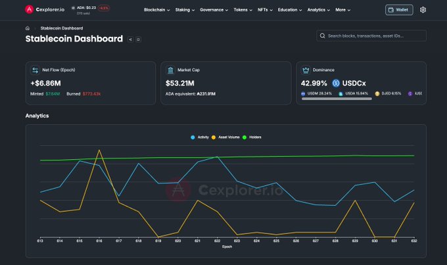Viewport: 447px width, 265px height.
Task: Click the ADA $0.23 price text
Action: pos(86,8)
